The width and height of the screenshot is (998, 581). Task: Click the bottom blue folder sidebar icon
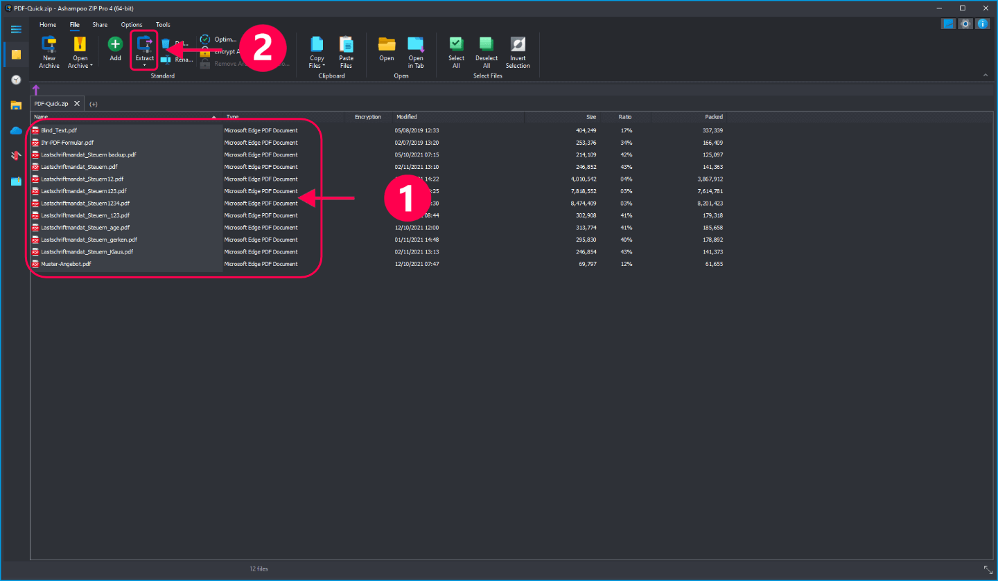tap(16, 181)
